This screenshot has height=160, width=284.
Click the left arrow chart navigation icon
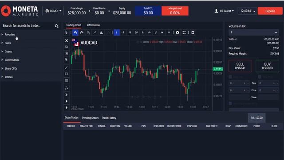pos(67,101)
